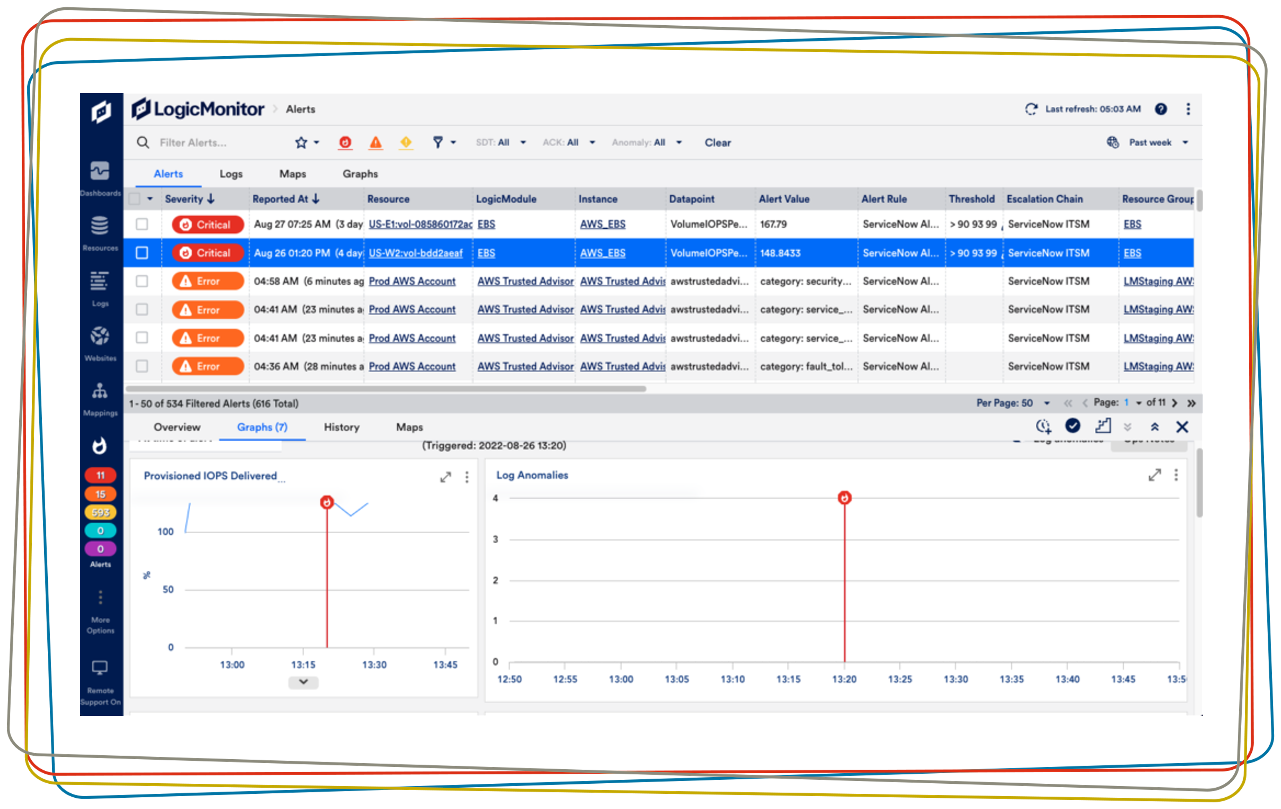Click the search magnifier icon
This screenshot has width=1281, height=809.
tap(142, 143)
